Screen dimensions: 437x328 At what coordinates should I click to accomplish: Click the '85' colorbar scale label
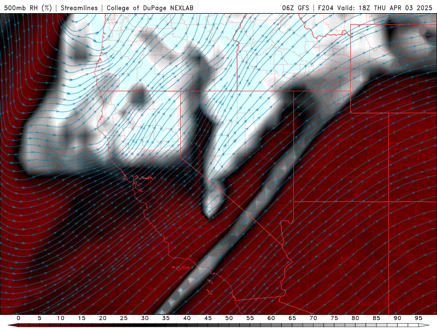pos(376,318)
